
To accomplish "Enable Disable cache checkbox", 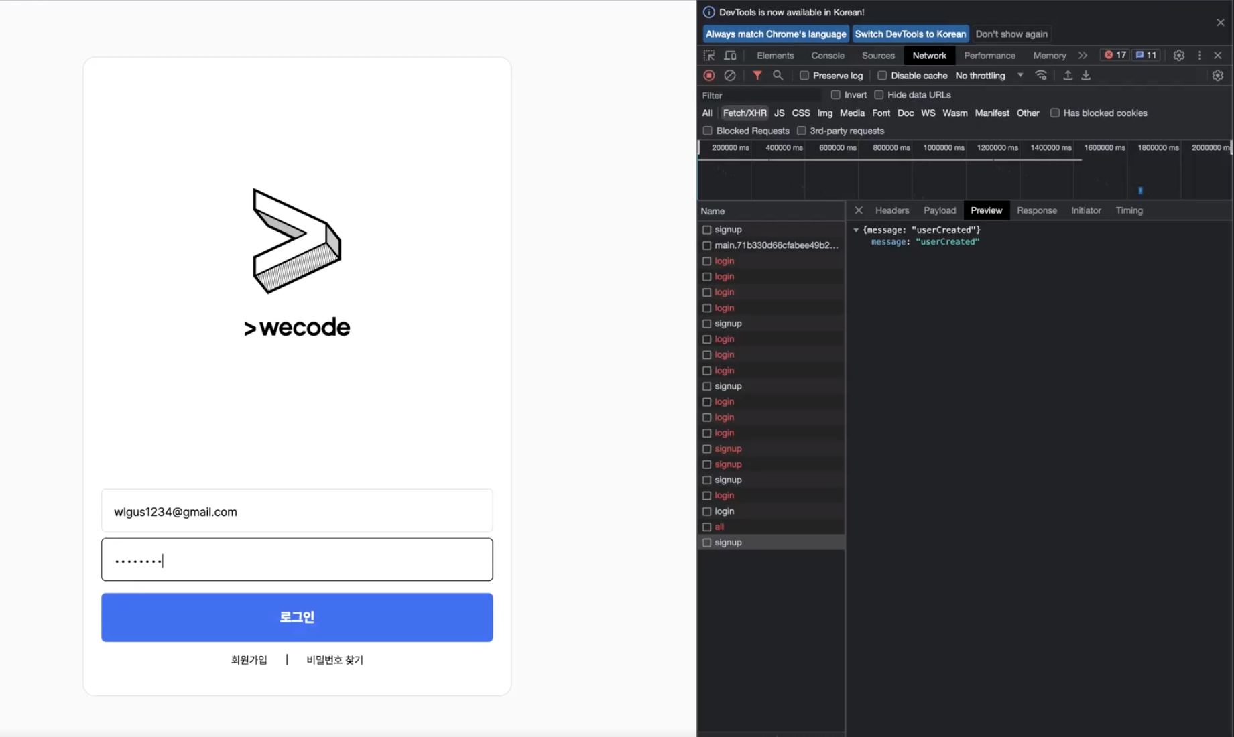I will tap(882, 76).
